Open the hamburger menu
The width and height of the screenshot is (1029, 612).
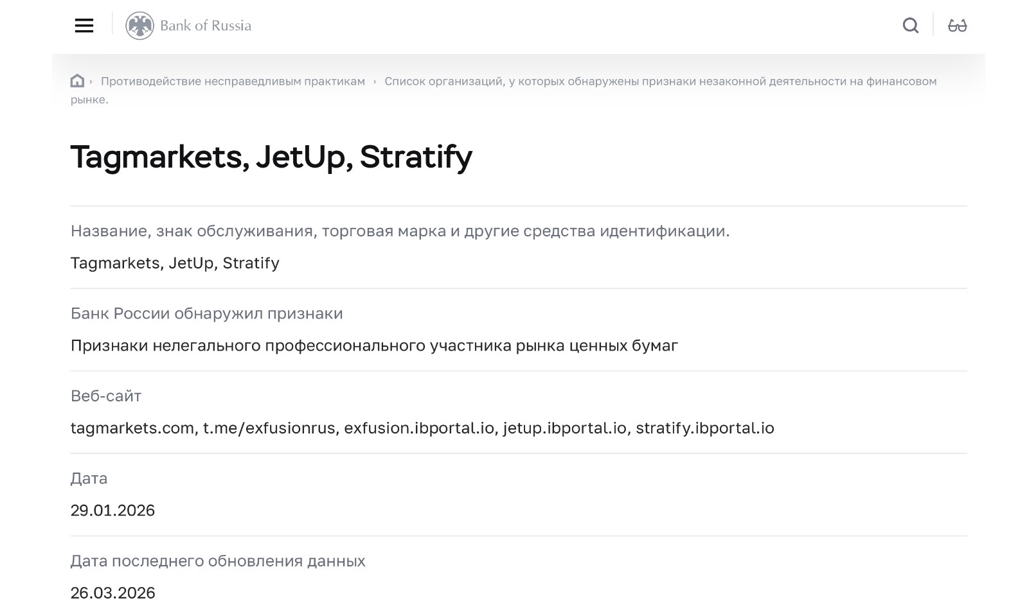point(84,26)
